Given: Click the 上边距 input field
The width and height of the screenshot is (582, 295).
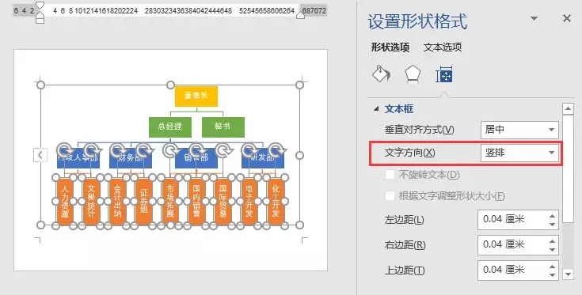Looking at the screenshot, I should click(513, 270).
